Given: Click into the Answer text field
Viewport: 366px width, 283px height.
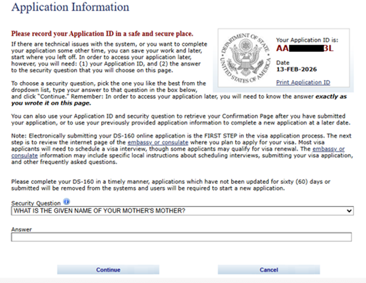Looking at the screenshot, I should pos(181,237).
